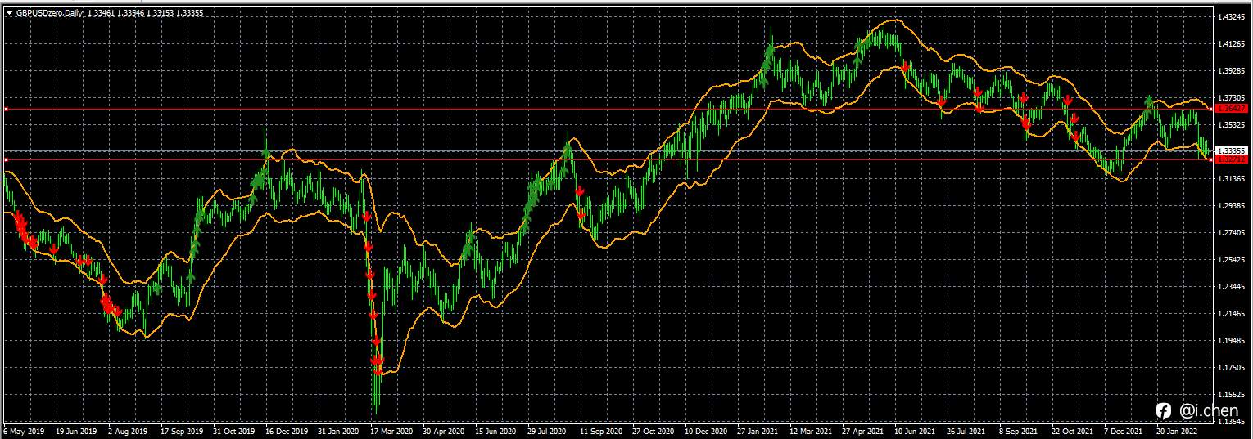Click the 1.21465 price axis label
The width and height of the screenshot is (1253, 439).
tap(1232, 314)
